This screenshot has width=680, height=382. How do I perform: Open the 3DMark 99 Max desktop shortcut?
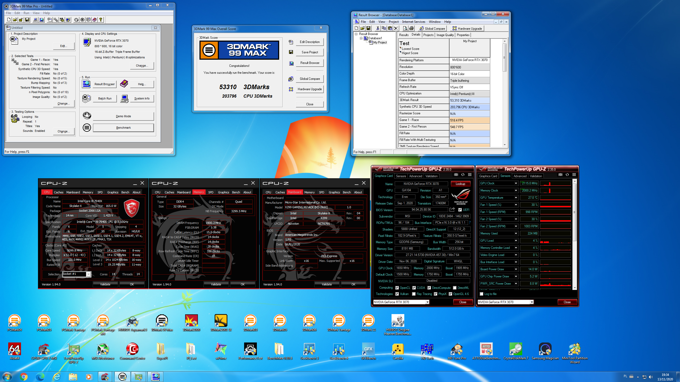click(162, 323)
